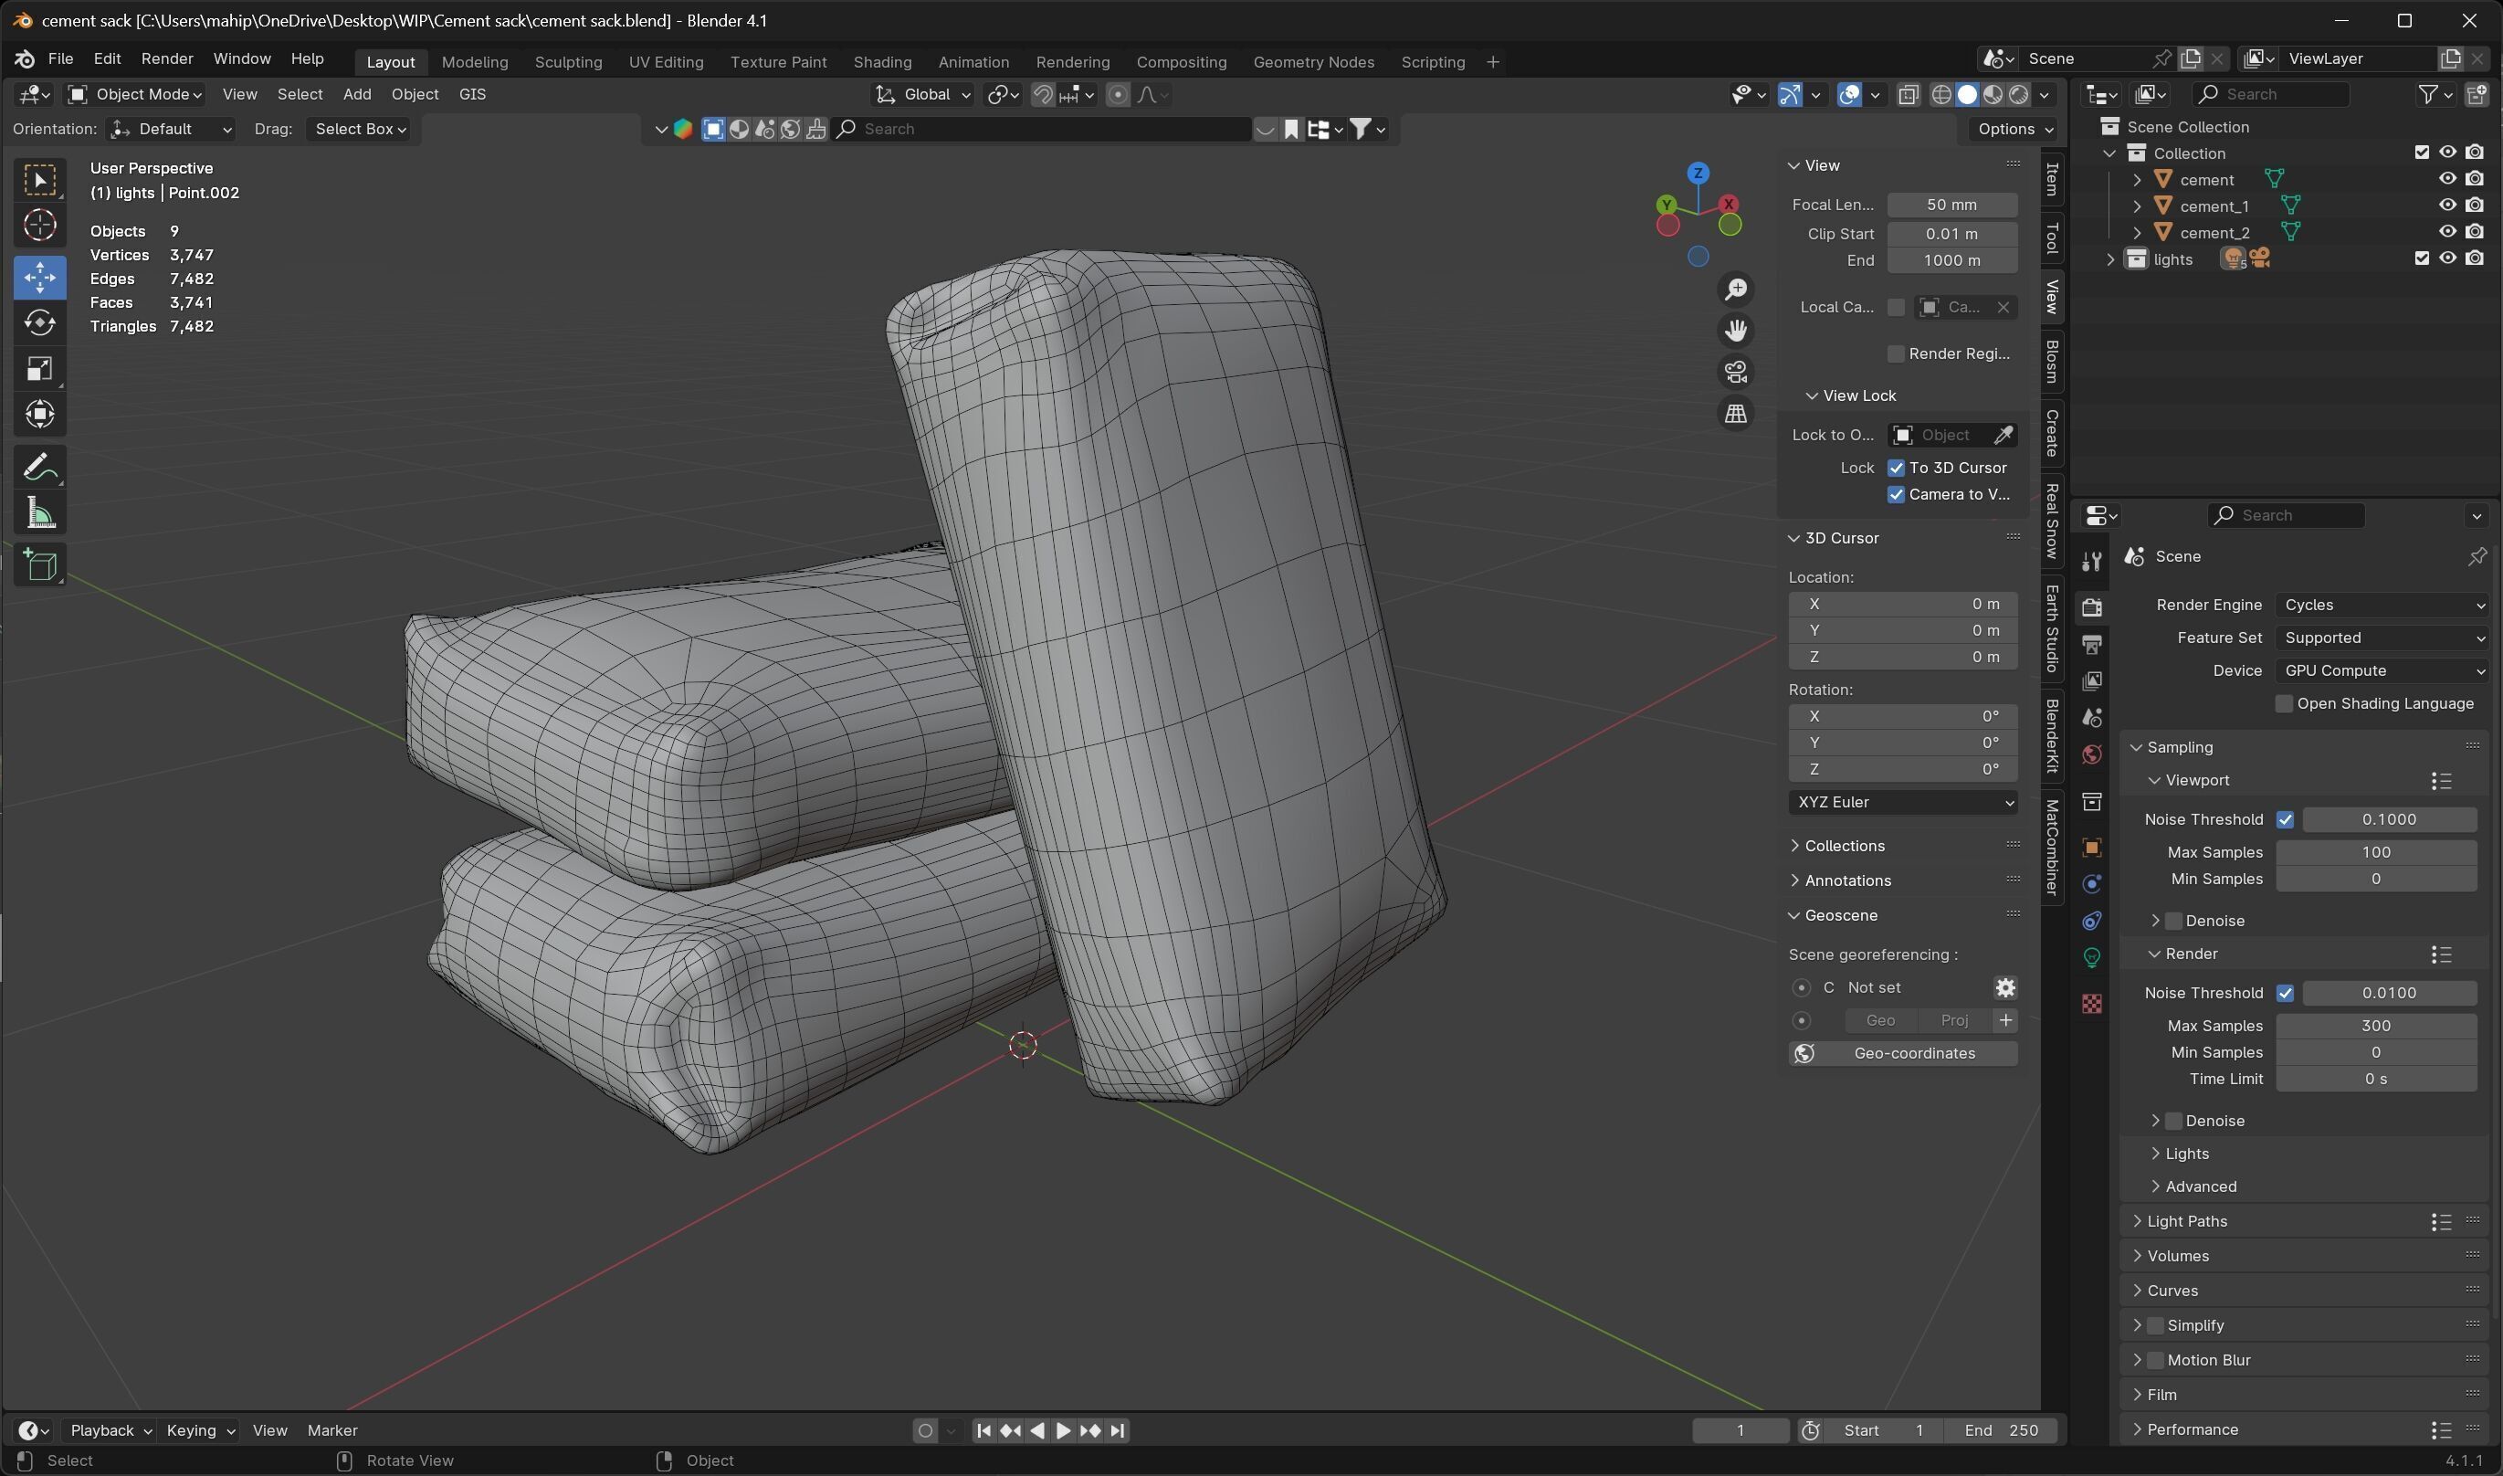This screenshot has height=1476, width=2503.
Task: Switch viewport to rendered shading
Action: (2019, 94)
